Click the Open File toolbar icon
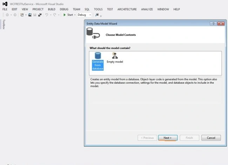Screen dimensions: 228x165 tap(30, 15)
